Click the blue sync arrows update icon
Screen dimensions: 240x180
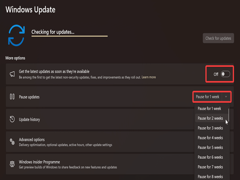[16, 35]
